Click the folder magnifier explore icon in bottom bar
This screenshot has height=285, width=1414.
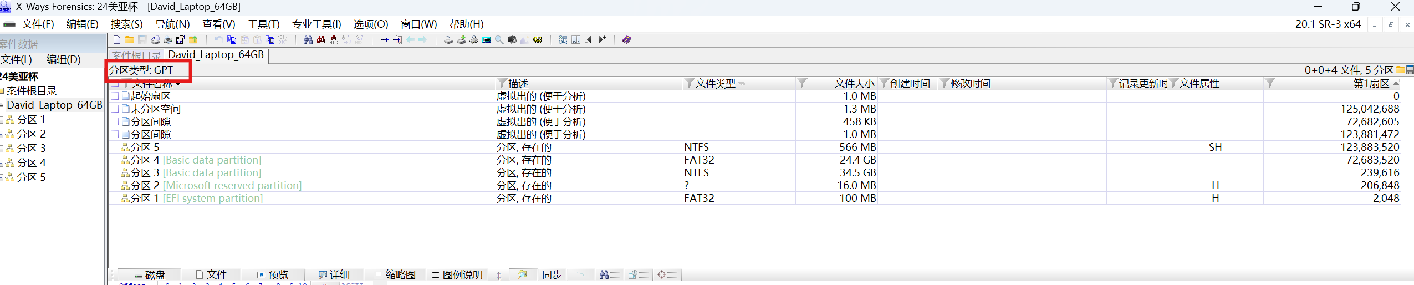(523, 274)
